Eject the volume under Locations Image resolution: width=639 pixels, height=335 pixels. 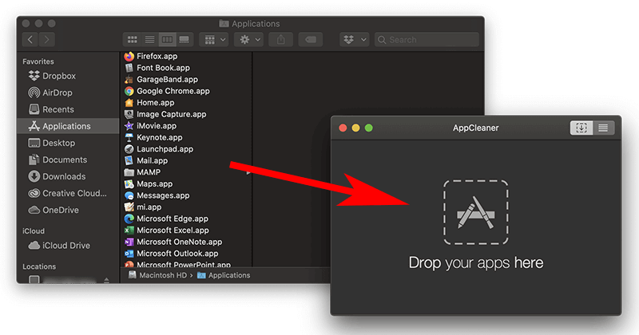coord(106,280)
